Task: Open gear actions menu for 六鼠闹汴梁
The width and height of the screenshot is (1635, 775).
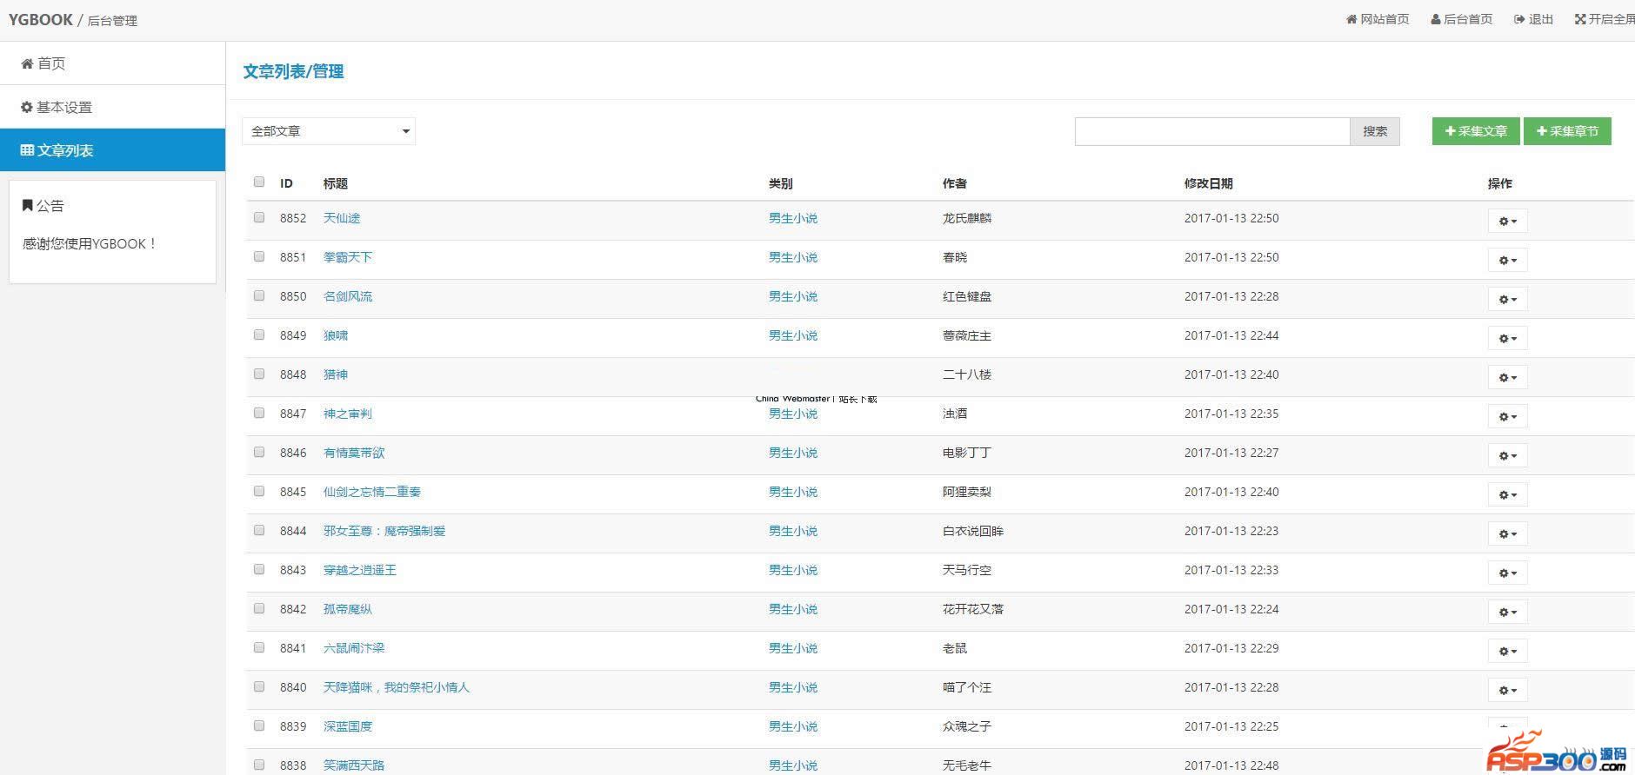Action: coord(1507,651)
